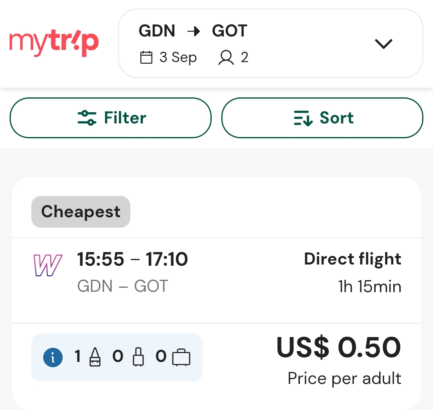Click the mytrip logo
Screen dimensions: 433x410
click(x=54, y=43)
